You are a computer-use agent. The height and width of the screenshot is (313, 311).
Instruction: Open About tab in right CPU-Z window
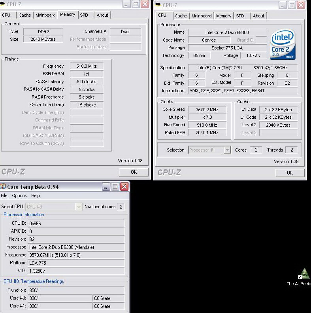click(x=258, y=16)
